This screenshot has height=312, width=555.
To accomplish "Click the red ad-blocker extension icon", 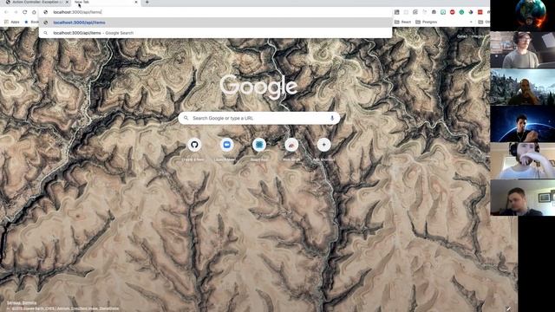I will point(453,12).
